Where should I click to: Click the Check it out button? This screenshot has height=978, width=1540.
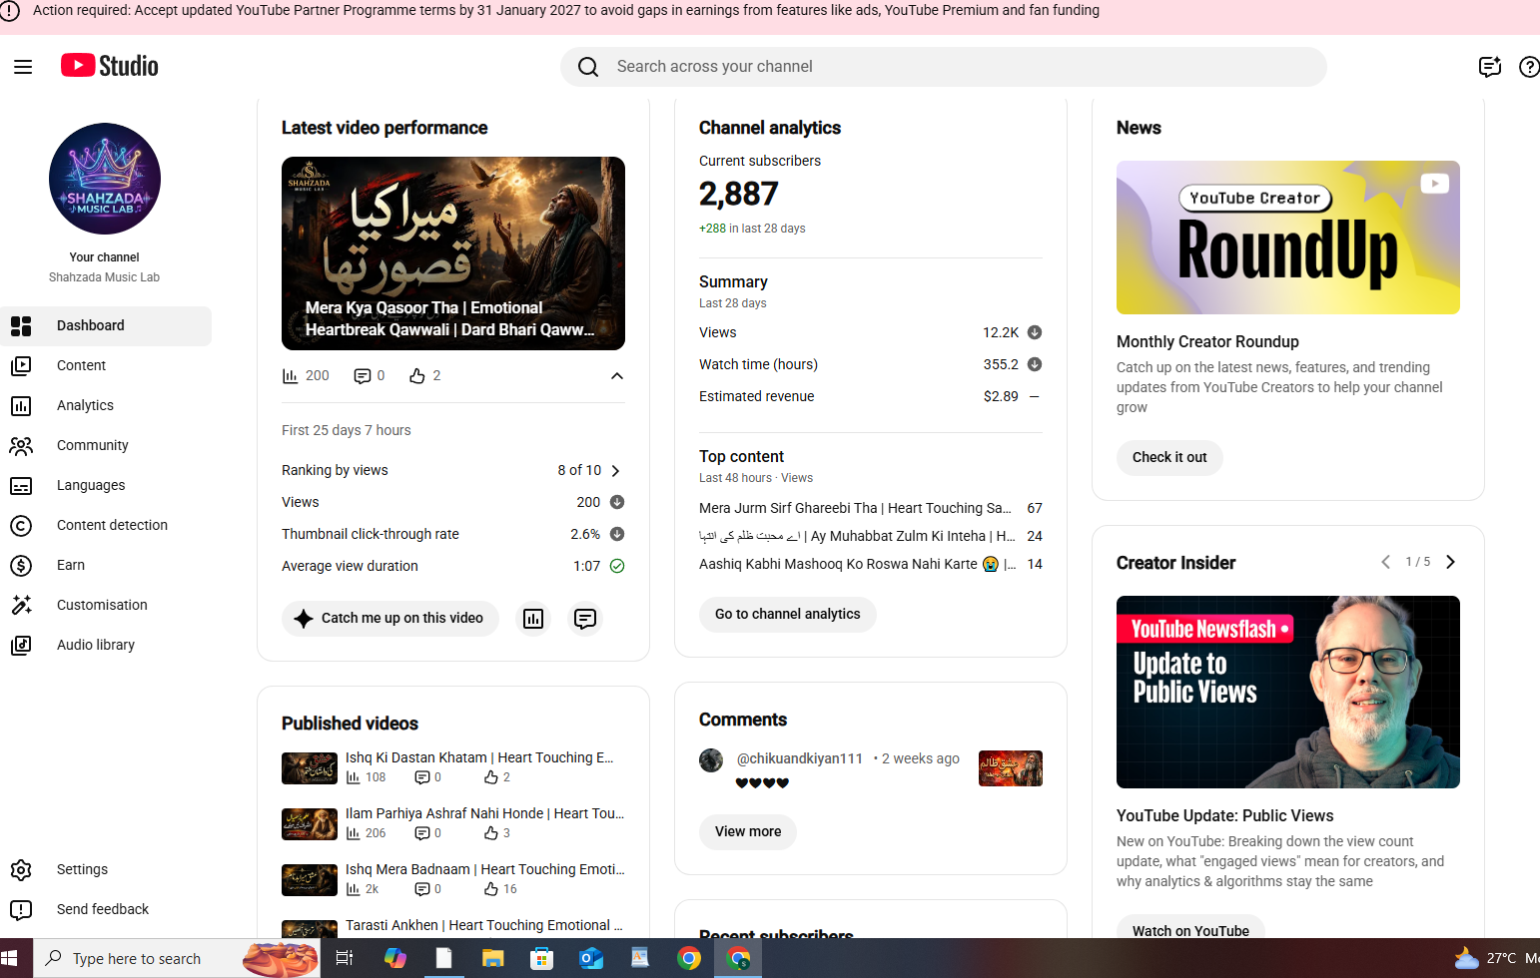[1169, 458]
